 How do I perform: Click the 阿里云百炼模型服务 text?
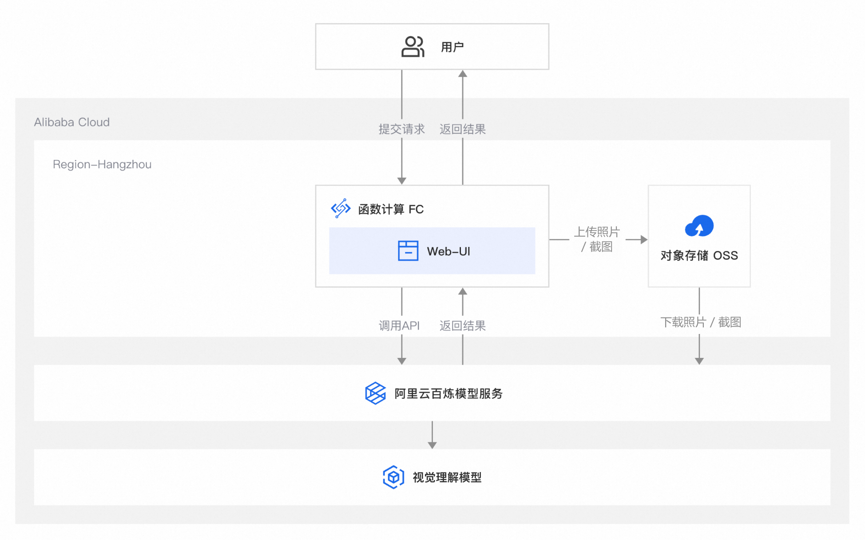[x=448, y=393]
